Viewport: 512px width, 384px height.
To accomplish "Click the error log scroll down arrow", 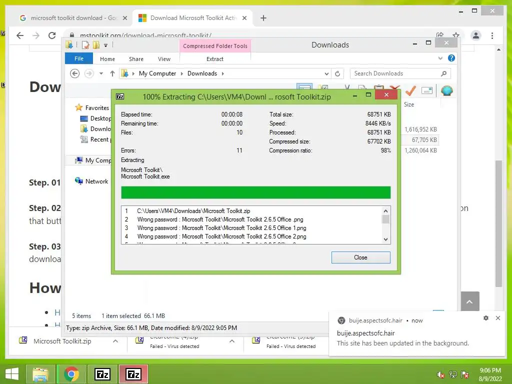I will coord(385,239).
